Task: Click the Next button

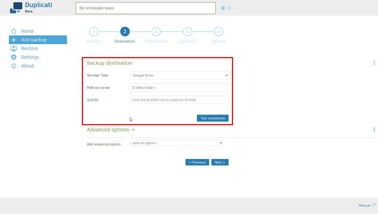Action: click(x=220, y=162)
